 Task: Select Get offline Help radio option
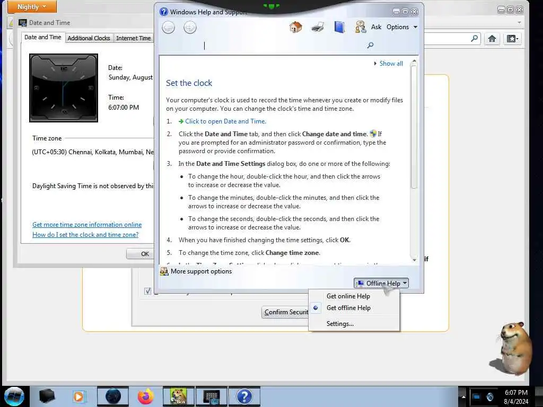coord(348,308)
